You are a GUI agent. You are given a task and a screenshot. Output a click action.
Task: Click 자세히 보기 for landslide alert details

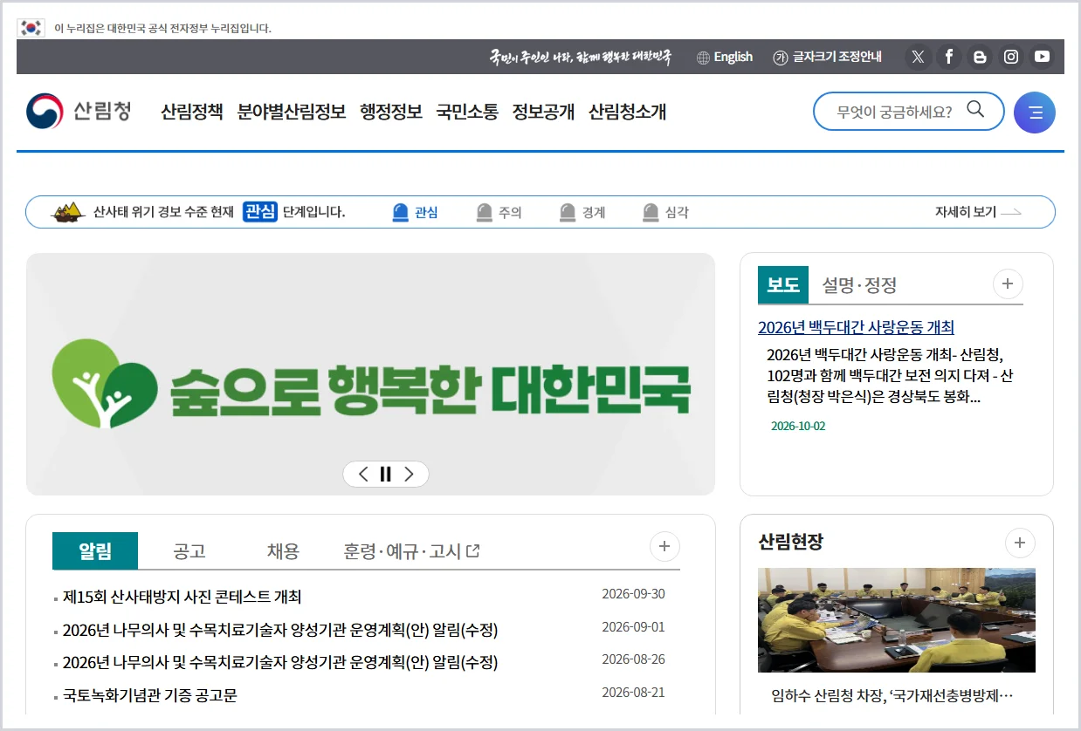[x=978, y=212]
